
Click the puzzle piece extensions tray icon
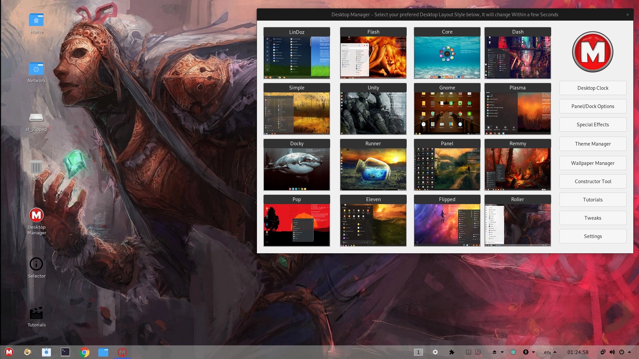pyautogui.click(x=452, y=352)
